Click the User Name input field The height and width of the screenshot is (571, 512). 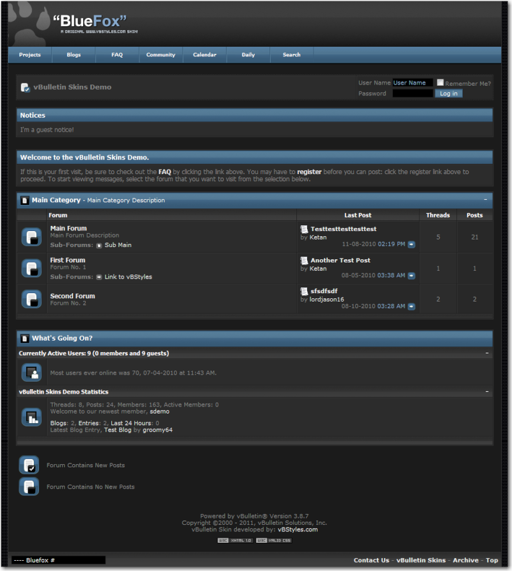pos(413,83)
